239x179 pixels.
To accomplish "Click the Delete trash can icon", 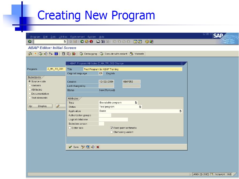I will (x=63, y=54).
